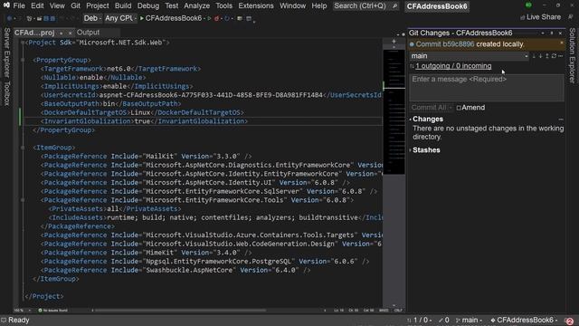Click the Commit All button

click(x=429, y=108)
